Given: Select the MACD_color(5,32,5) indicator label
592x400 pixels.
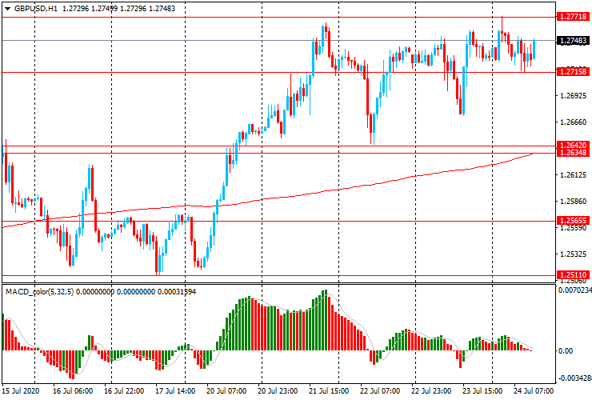Looking at the screenshot, I should [x=40, y=291].
